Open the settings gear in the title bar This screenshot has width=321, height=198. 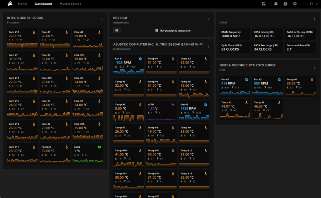click(x=295, y=4)
